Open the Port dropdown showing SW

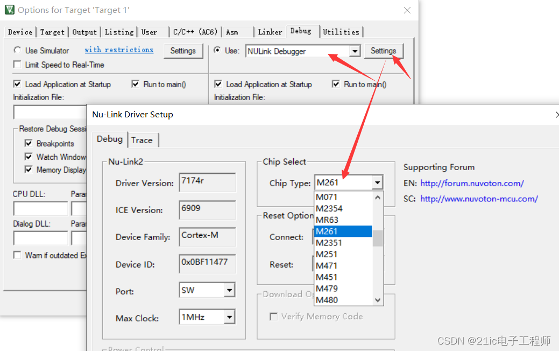230,290
